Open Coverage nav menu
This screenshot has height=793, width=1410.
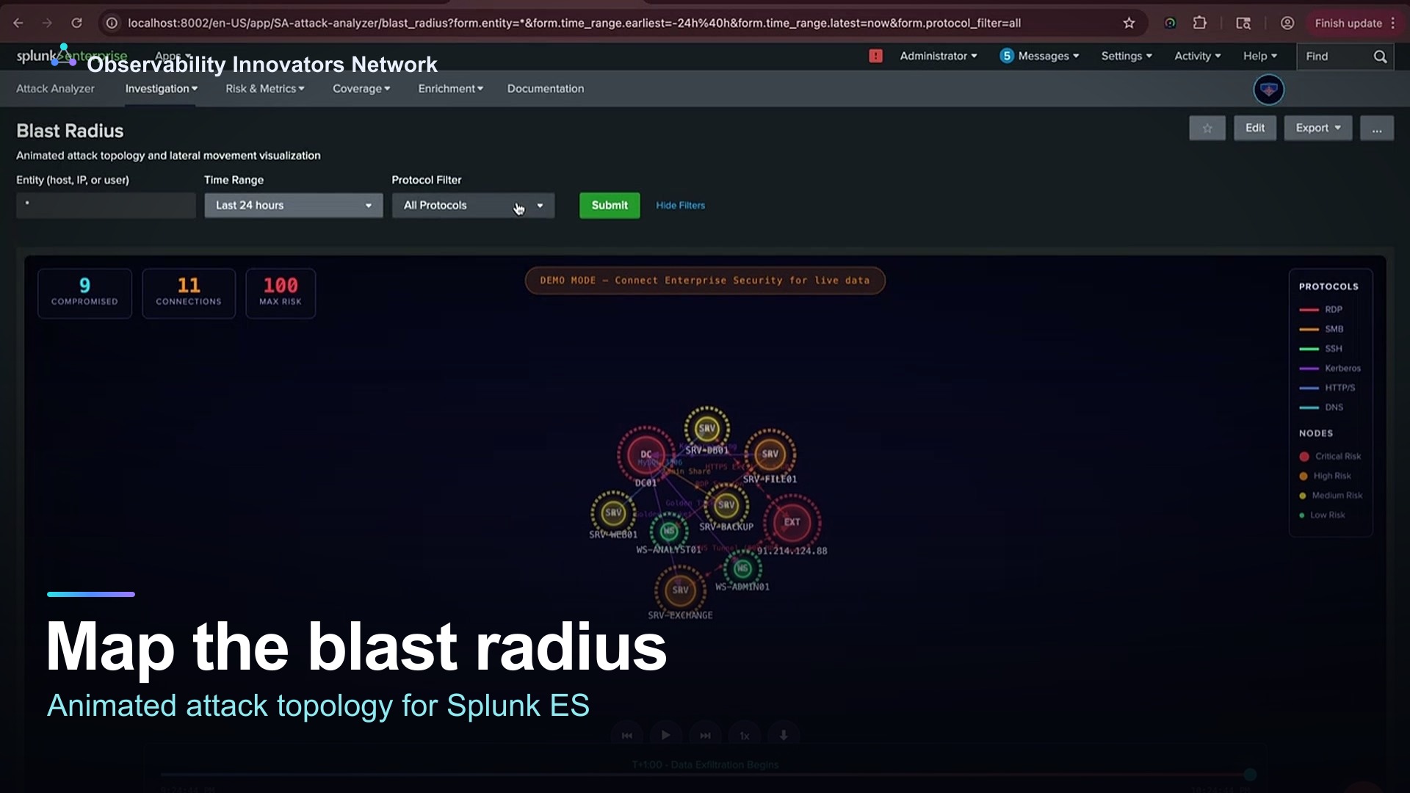click(x=361, y=88)
